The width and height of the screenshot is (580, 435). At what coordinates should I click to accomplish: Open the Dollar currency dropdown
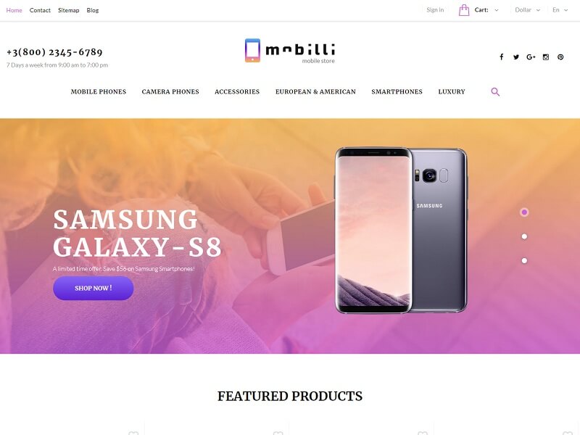pyautogui.click(x=528, y=10)
